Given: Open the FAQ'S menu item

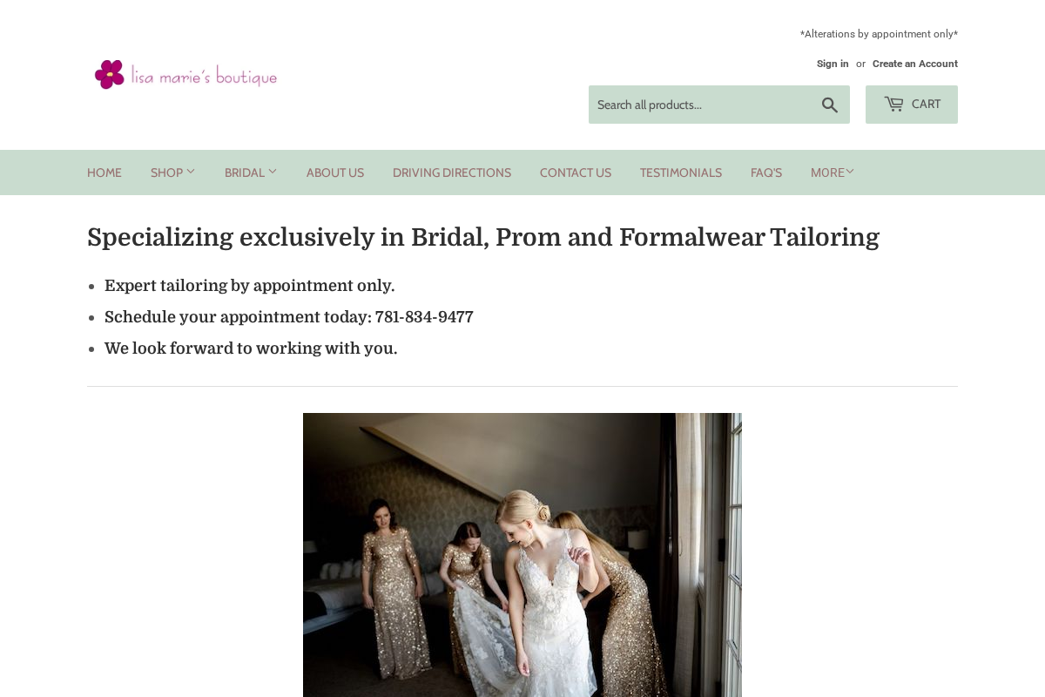Looking at the screenshot, I should click(766, 173).
